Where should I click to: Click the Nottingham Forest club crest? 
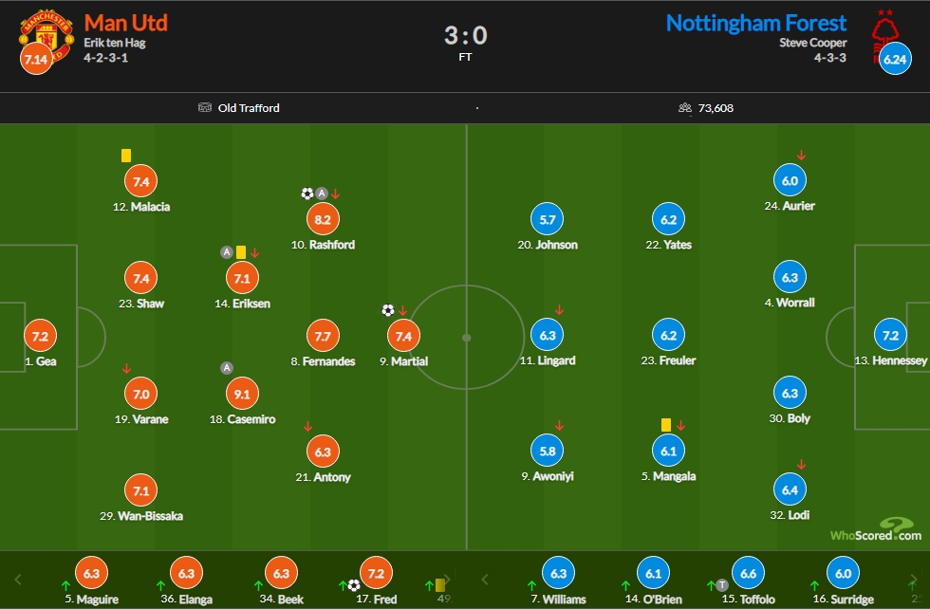(x=884, y=36)
